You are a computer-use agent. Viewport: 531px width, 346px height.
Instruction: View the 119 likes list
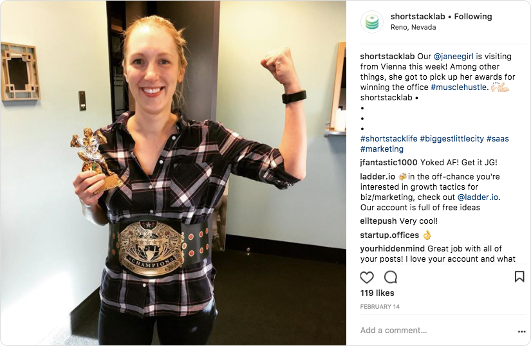click(x=377, y=293)
